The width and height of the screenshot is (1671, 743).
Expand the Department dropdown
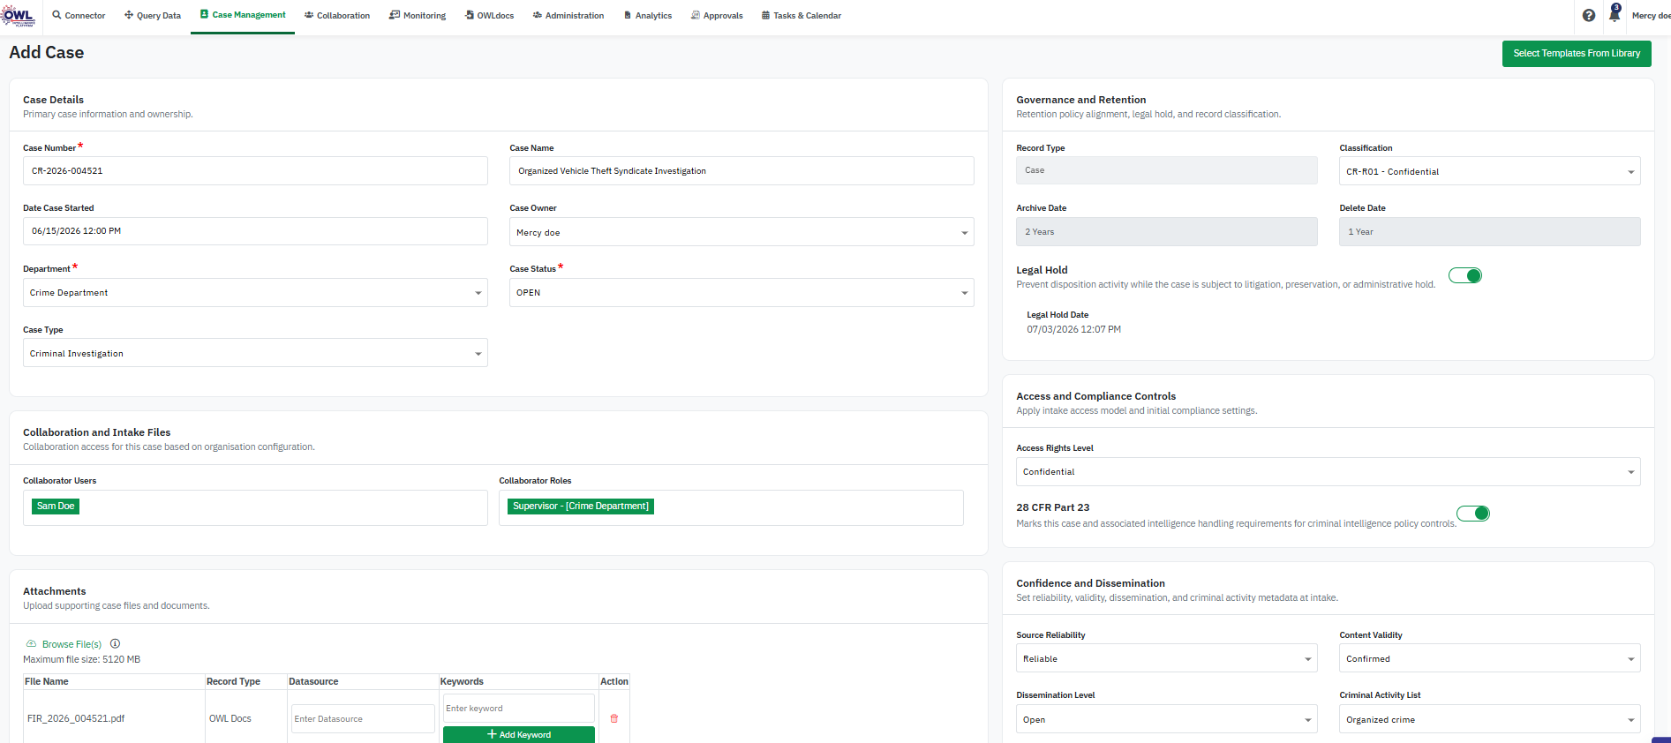[x=255, y=292]
